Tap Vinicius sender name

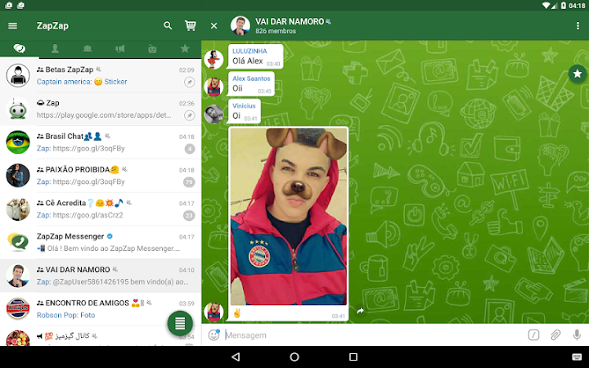coord(244,105)
